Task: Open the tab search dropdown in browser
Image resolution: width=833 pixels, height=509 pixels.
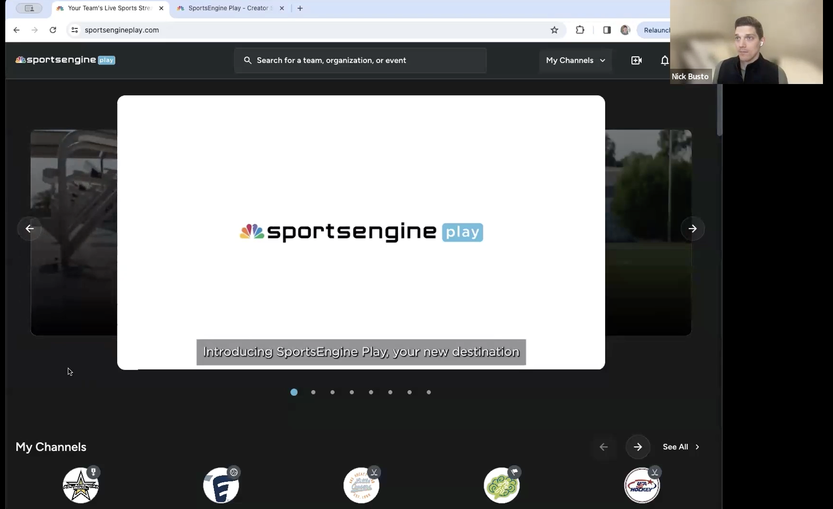Action: pos(29,8)
